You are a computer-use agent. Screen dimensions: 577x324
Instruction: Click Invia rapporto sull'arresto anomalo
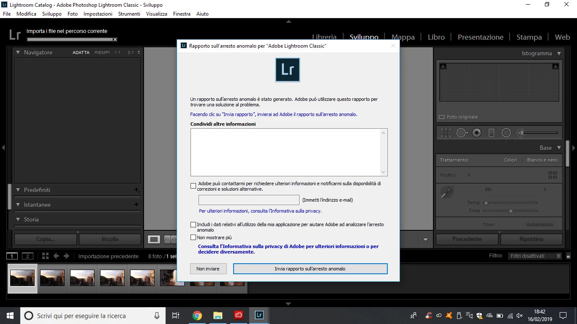(310, 269)
